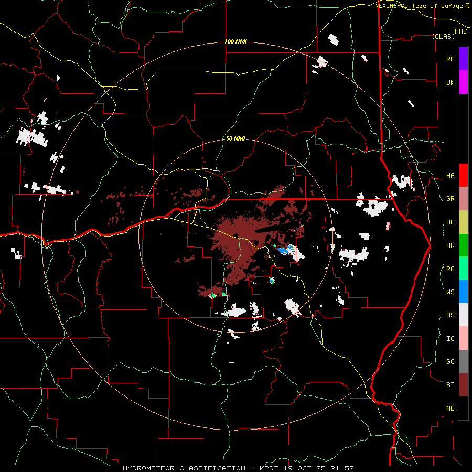Image resolution: width=472 pixels, height=472 pixels.
Task: Click the purple RF color swatch
Action: point(463,59)
